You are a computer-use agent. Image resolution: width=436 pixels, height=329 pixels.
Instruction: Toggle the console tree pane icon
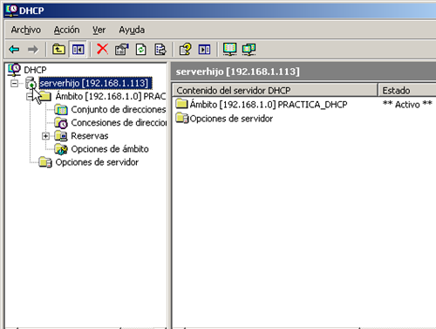78,50
